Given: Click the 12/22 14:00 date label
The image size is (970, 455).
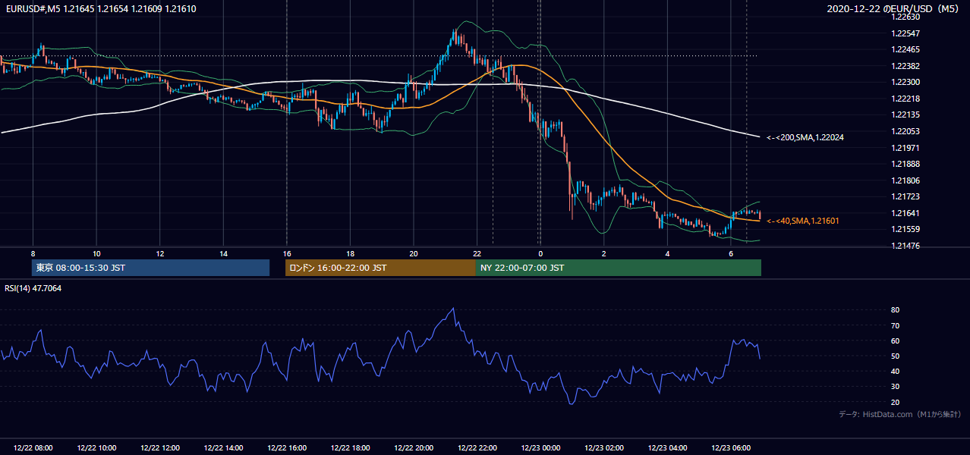Looking at the screenshot, I should [x=223, y=448].
